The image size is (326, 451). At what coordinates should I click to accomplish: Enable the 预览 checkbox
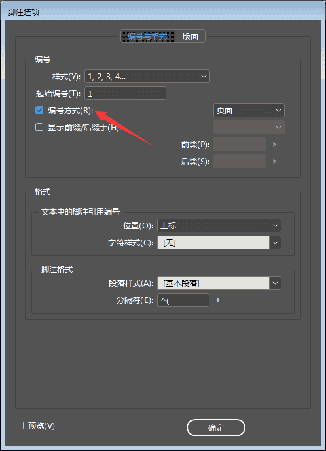click(20, 425)
